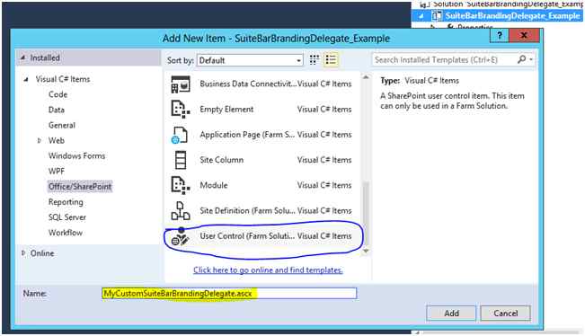Select the Code category
Viewport: 585px width, 336px height.
58,94
